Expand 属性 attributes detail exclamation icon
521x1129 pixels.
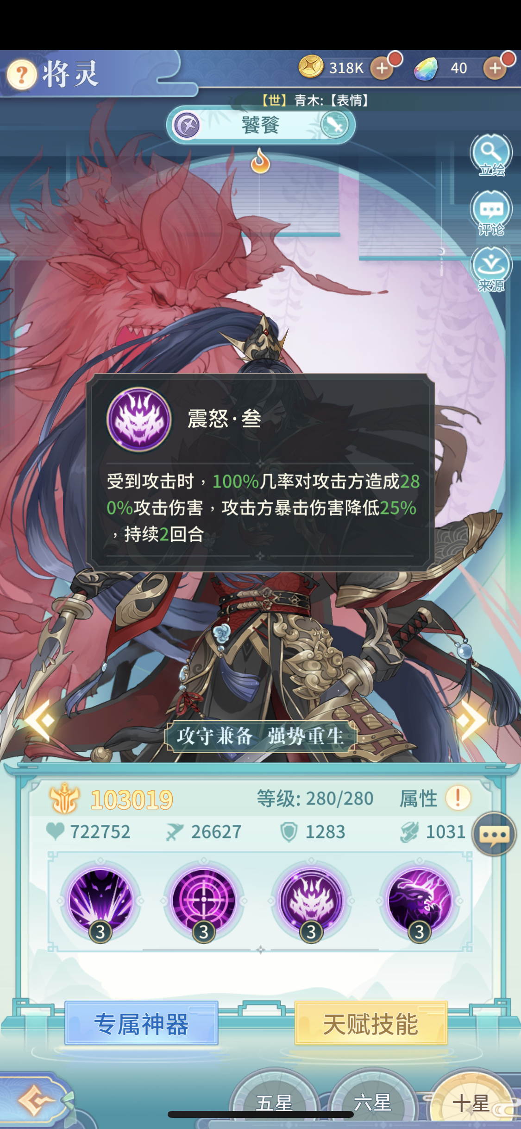tap(458, 798)
